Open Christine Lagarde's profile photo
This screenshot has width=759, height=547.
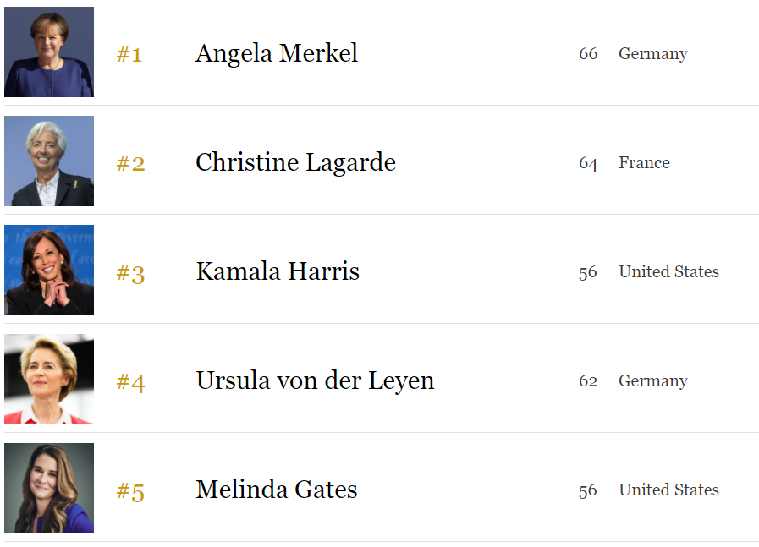(x=49, y=161)
